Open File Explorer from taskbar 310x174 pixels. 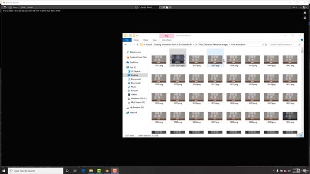(x=91, y=171)
